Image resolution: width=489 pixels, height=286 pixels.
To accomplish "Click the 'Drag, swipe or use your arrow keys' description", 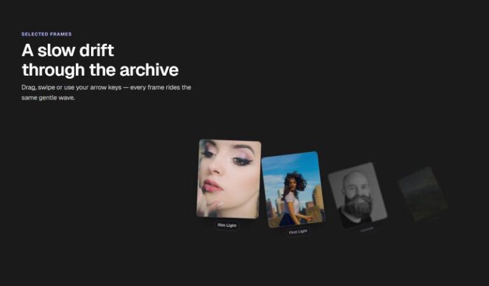I will [x=106, y=92].
